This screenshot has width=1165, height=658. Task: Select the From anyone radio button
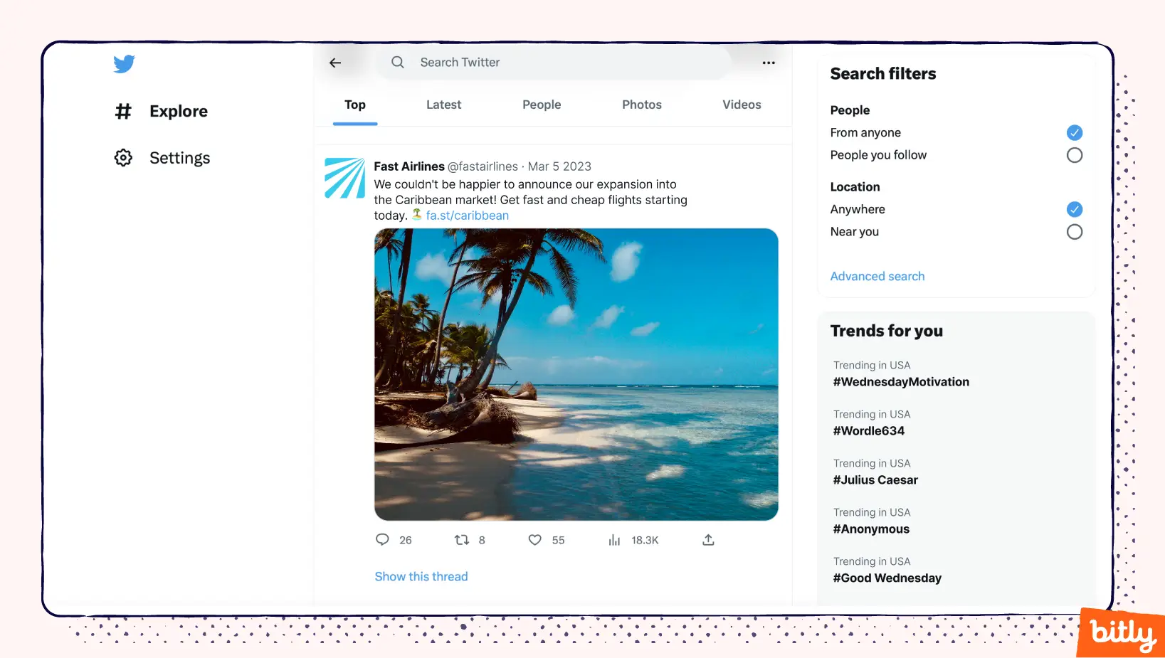click(x=1074, y=133)
